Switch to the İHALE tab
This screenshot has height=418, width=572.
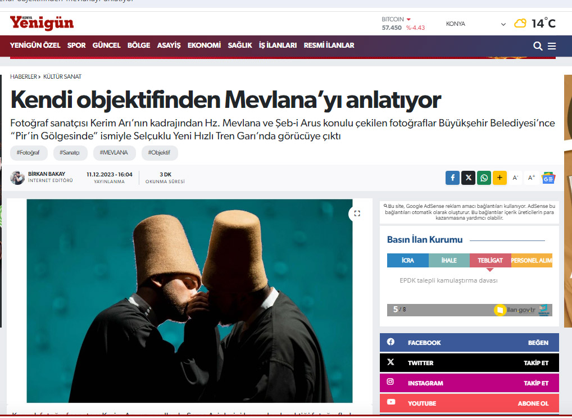449,261
